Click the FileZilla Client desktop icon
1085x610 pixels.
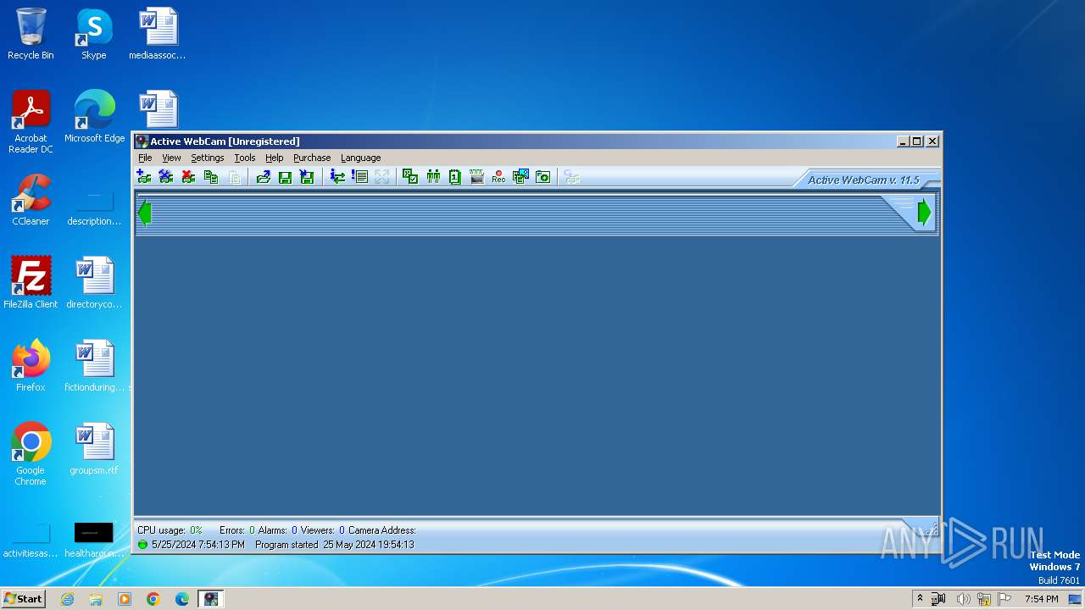[x=31, y=282]
